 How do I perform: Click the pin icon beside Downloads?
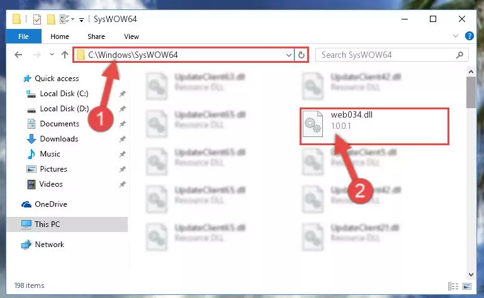point(123,139)
